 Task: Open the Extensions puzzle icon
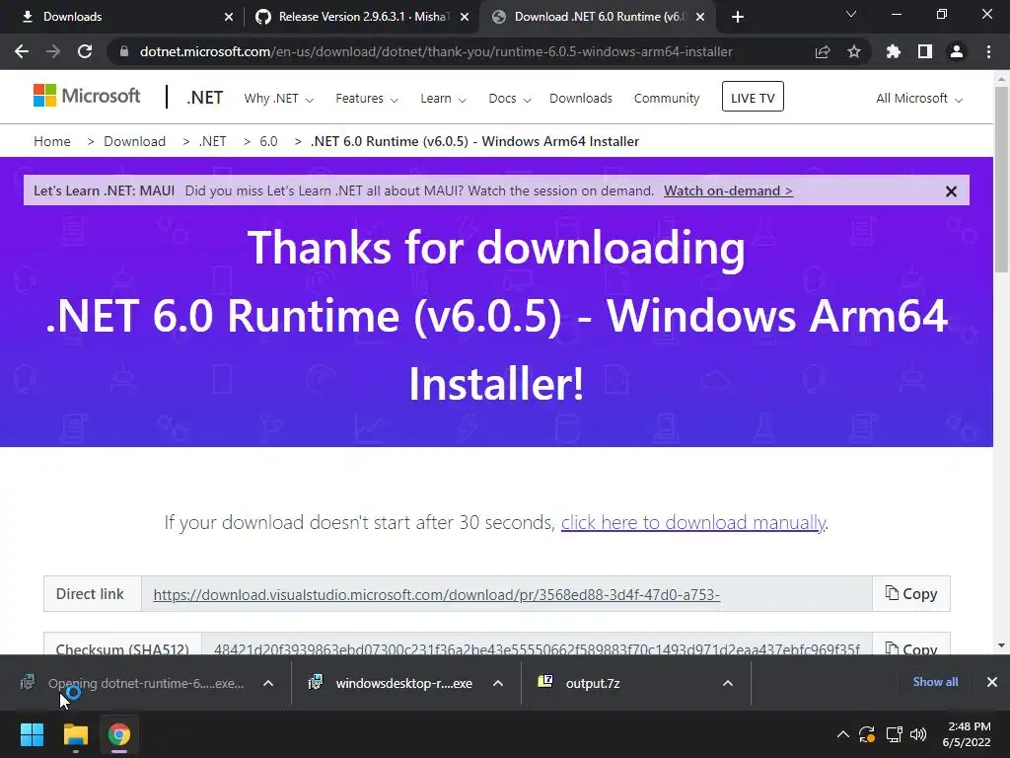click(x=894, y=51)
